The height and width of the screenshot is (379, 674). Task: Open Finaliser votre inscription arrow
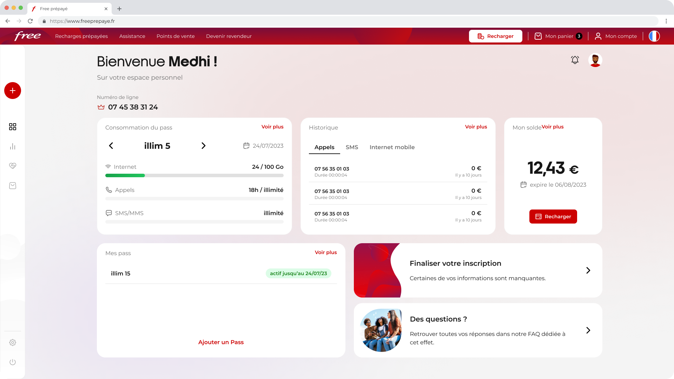point(588,270)
